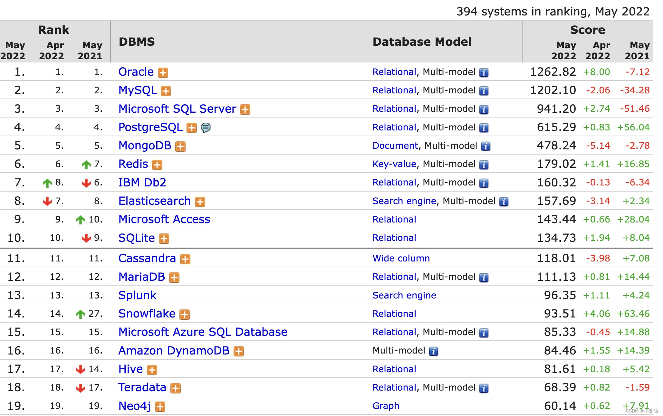Click info icon in MySQL's model column
Image resolution: width=663 pixels, height=416 pixels.
coord(484,91)
